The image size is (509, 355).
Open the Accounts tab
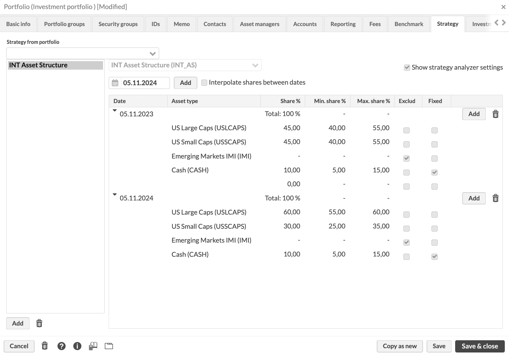click(305, 24)
